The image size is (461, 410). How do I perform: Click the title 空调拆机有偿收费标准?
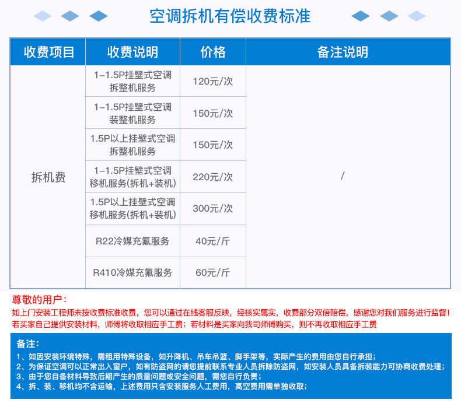230,16
